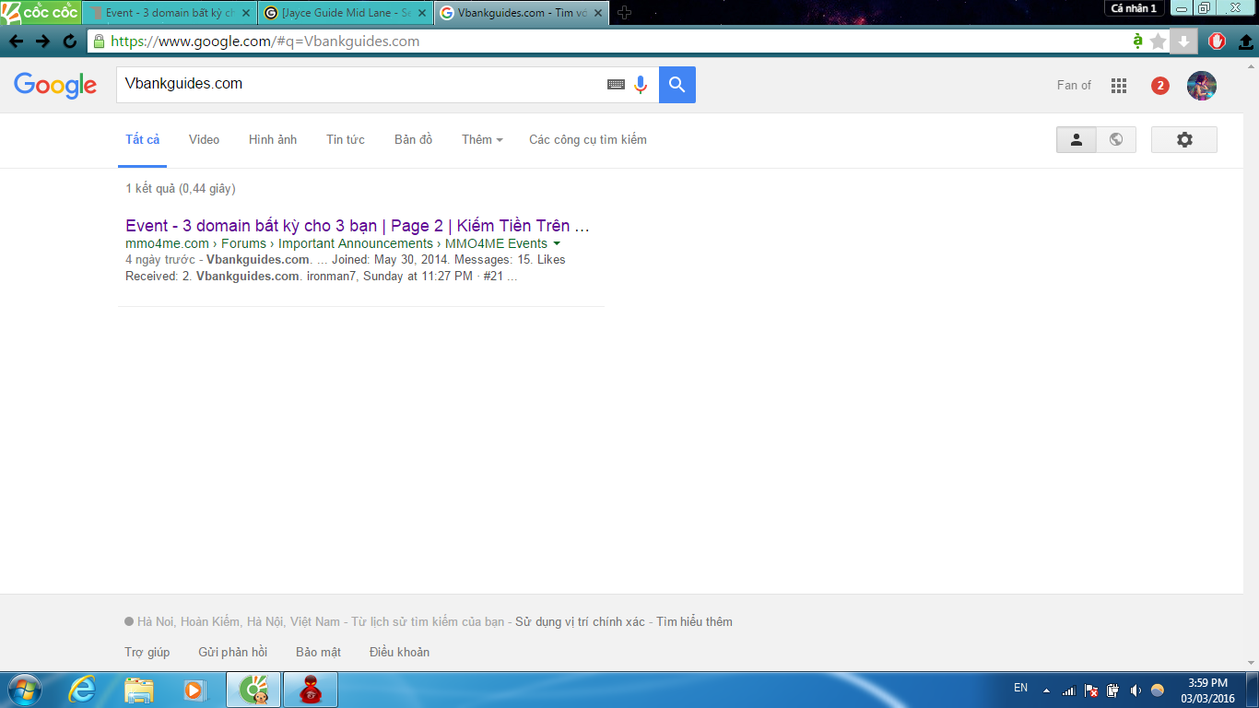Open Windows Explorer from the taskbar
This screenshot has height=708, width=1259.
[x=139, y=690]
